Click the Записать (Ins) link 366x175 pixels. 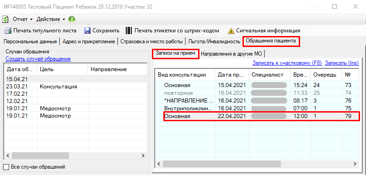click(x=342, y=63)
